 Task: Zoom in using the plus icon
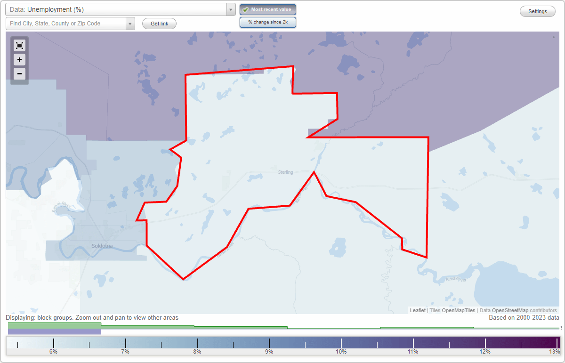tap(19, 60)
